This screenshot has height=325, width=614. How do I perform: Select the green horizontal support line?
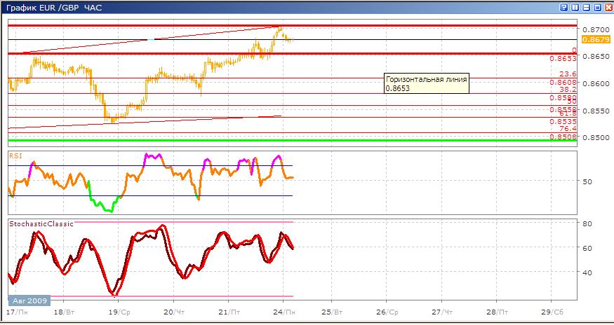292,140
